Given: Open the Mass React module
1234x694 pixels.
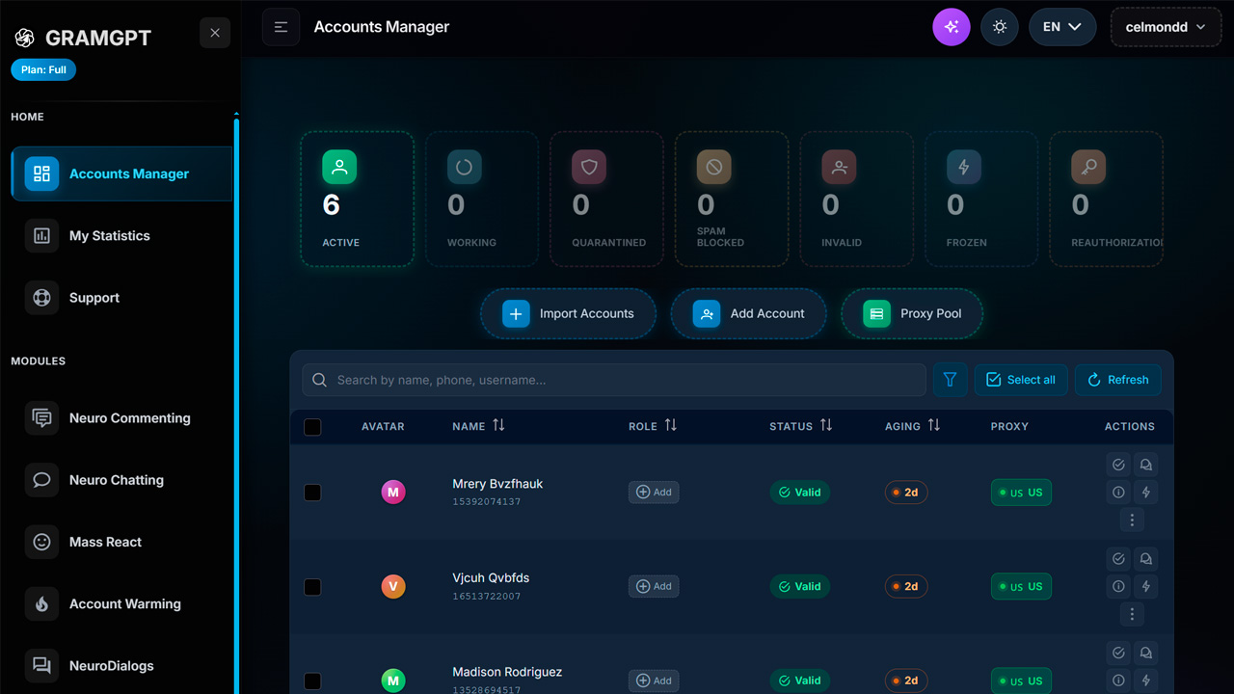Looking at the screenshot, I should pos(121,542).
